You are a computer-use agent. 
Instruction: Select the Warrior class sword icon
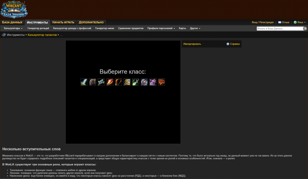tap(84, 82)
